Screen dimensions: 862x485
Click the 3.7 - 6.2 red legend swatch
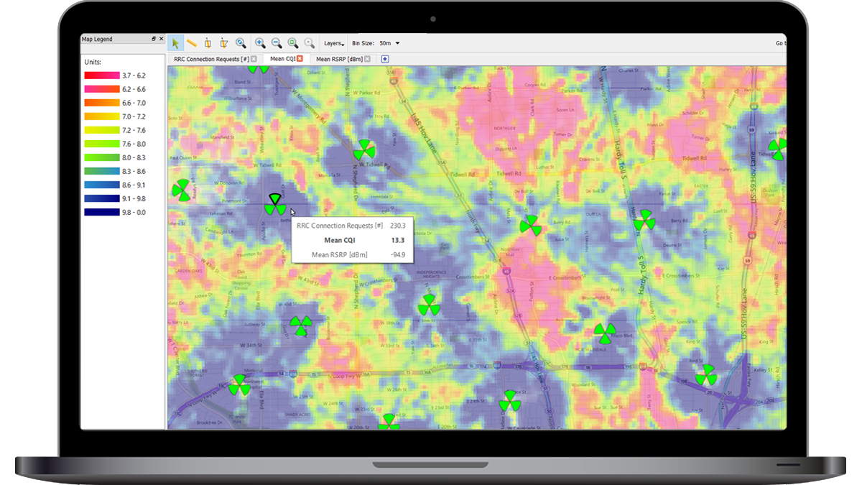point(101,75)
